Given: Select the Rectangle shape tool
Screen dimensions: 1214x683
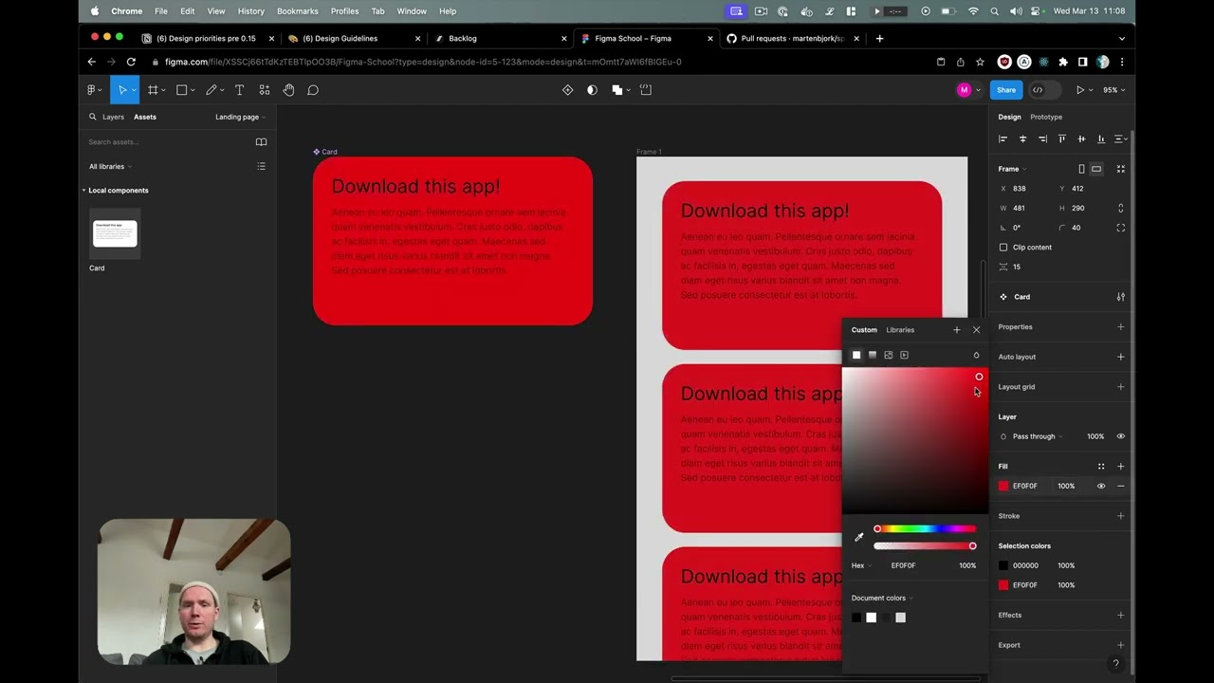Looking at the screenshot, I should coord(181,90).
